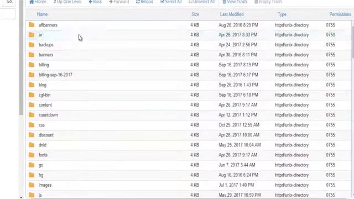Click the dnld folder icon
This screenshot has width=354, height=199.
(32, 145)
